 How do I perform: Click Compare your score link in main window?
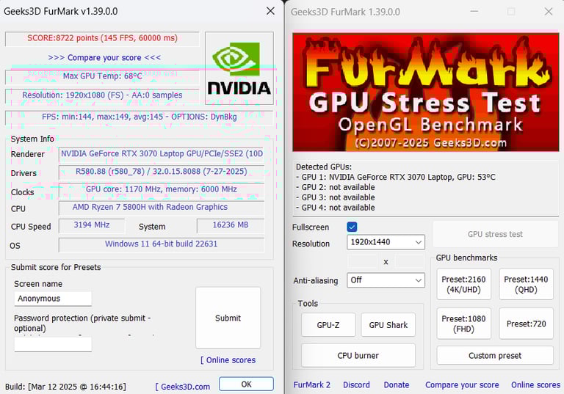point(462,384)
